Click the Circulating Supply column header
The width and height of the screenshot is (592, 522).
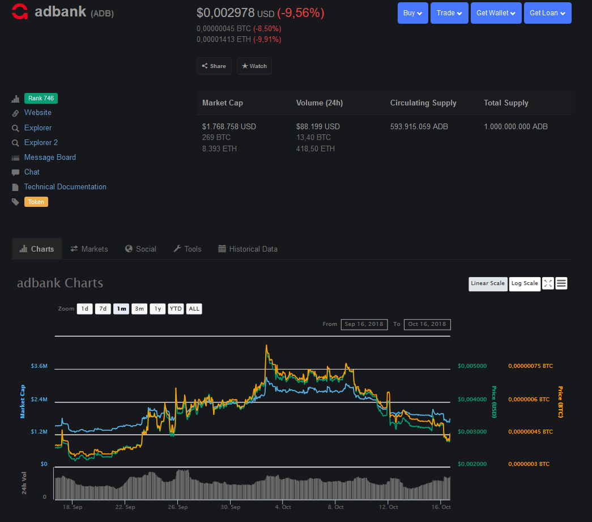click(x=423, y=103)
